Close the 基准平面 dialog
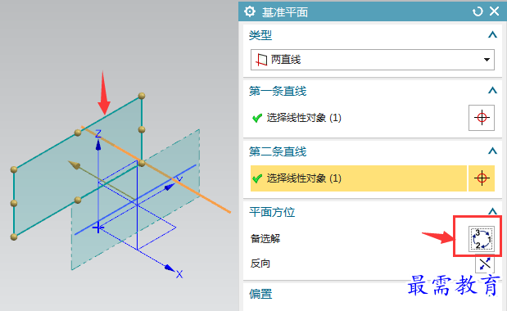This screenshot has height=311, width=507. 495,11
